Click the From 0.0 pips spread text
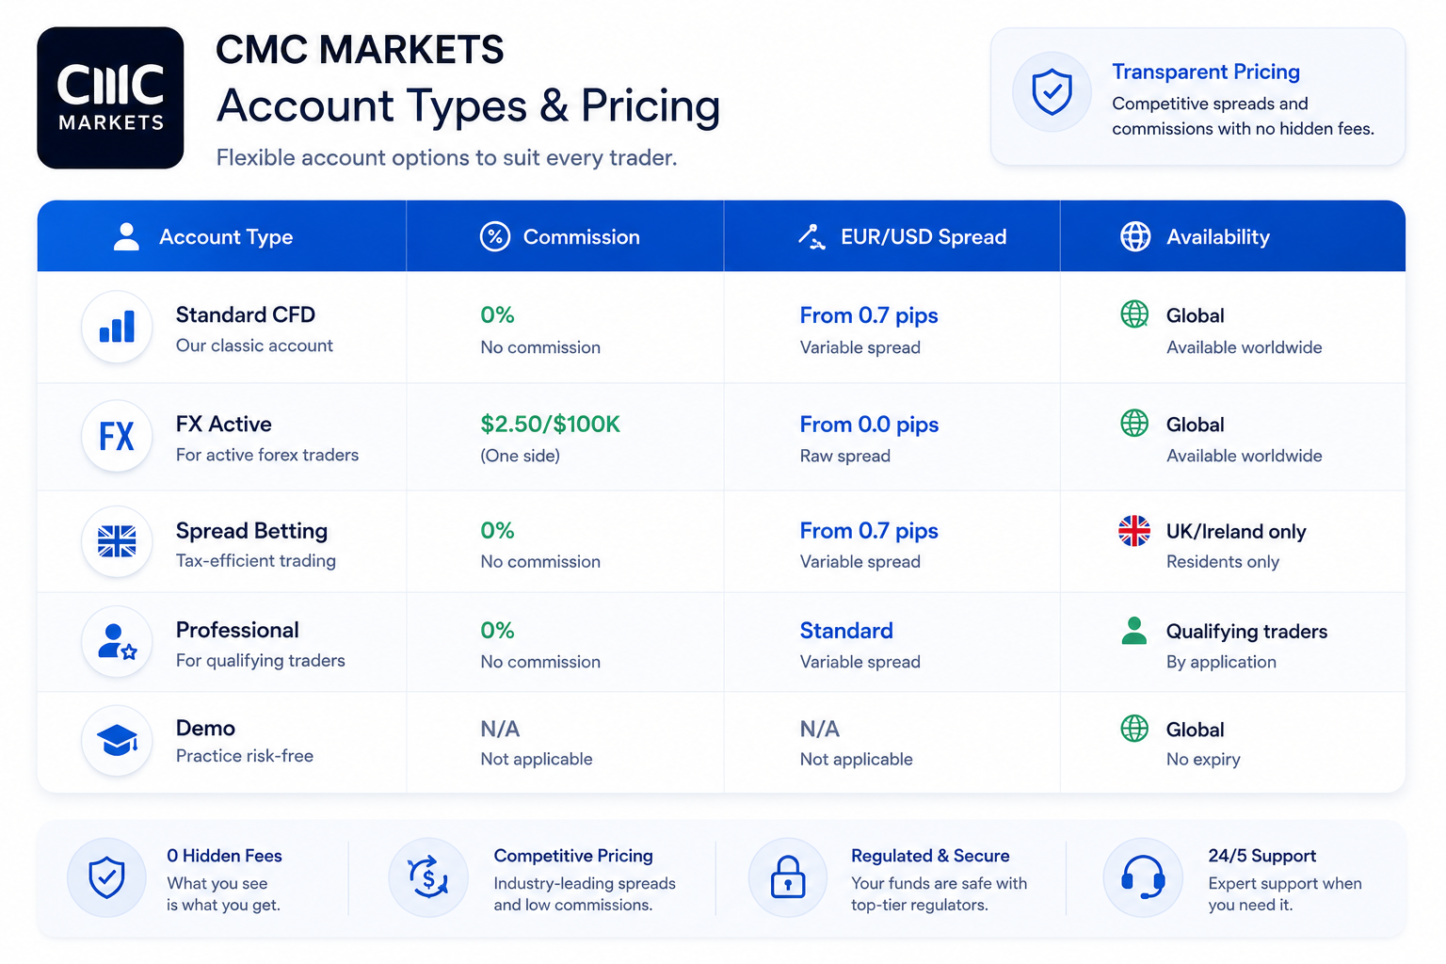1446x964 pixels. 869,425
